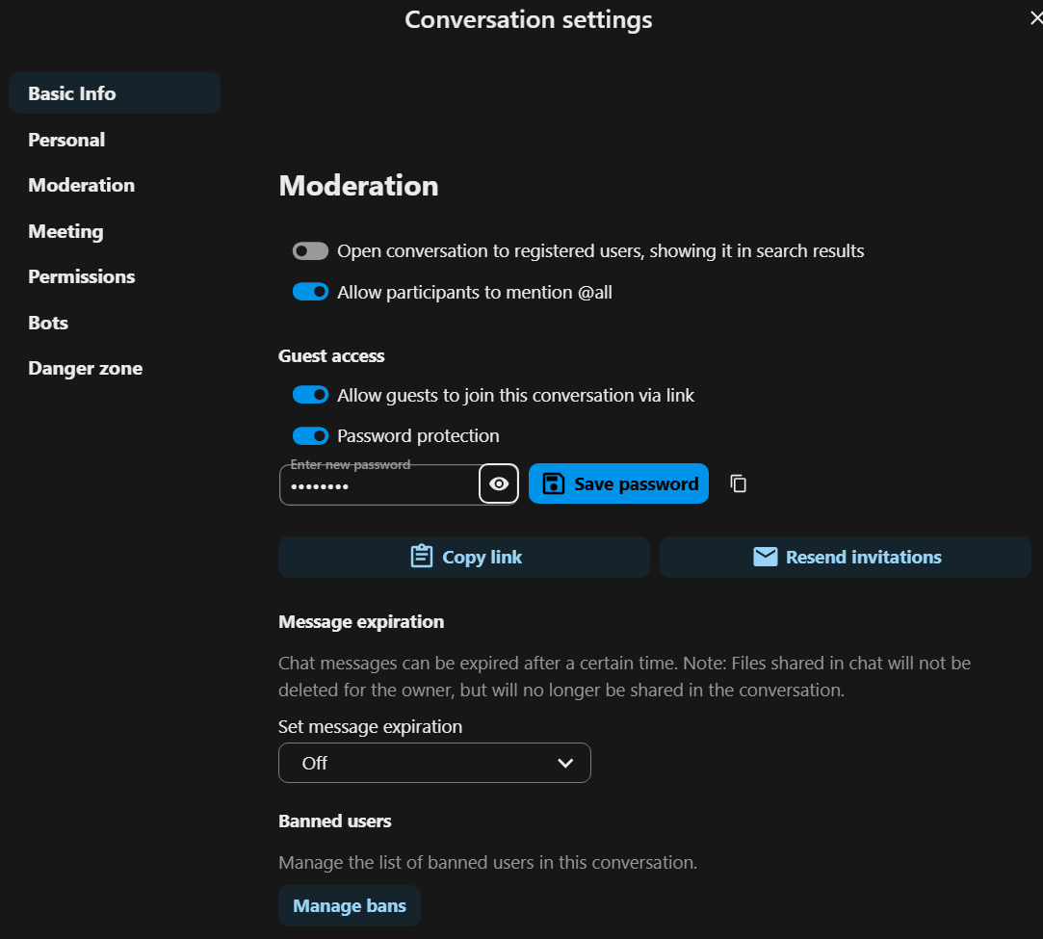
Task: Click the Enter new password field
Action: click(380, 486)
